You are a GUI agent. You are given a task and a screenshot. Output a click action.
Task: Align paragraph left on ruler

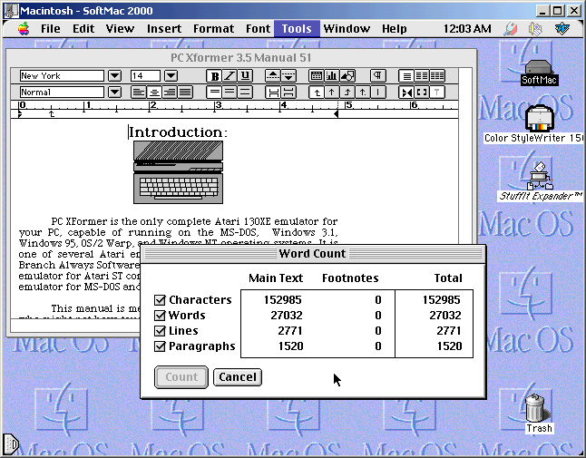139,92
